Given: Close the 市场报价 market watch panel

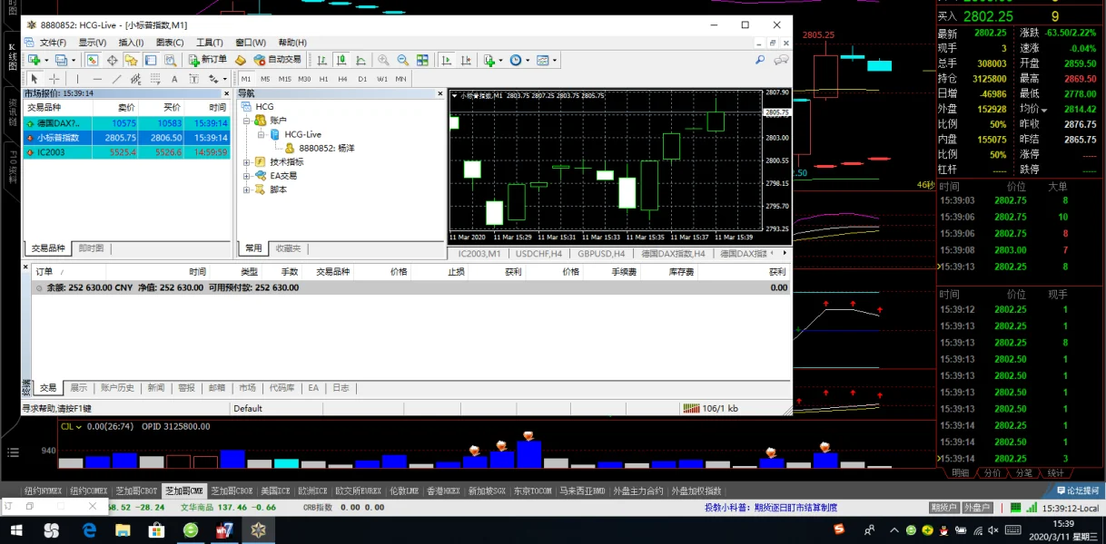Looking at the screenshot, I should 229,93.
